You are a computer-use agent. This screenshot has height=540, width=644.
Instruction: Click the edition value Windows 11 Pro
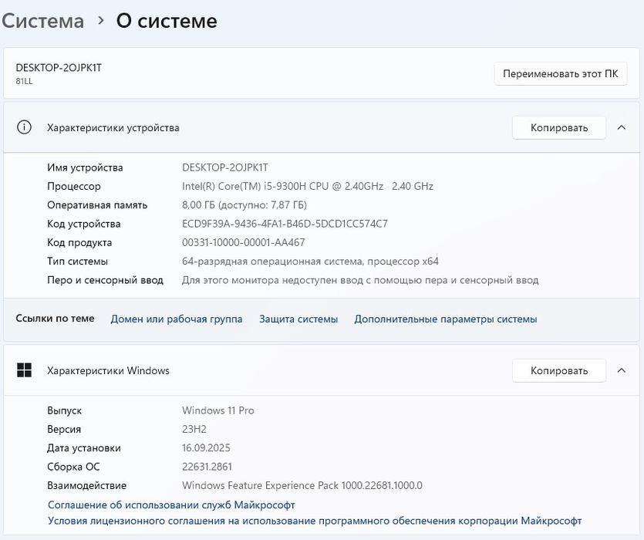click(218, 410)
